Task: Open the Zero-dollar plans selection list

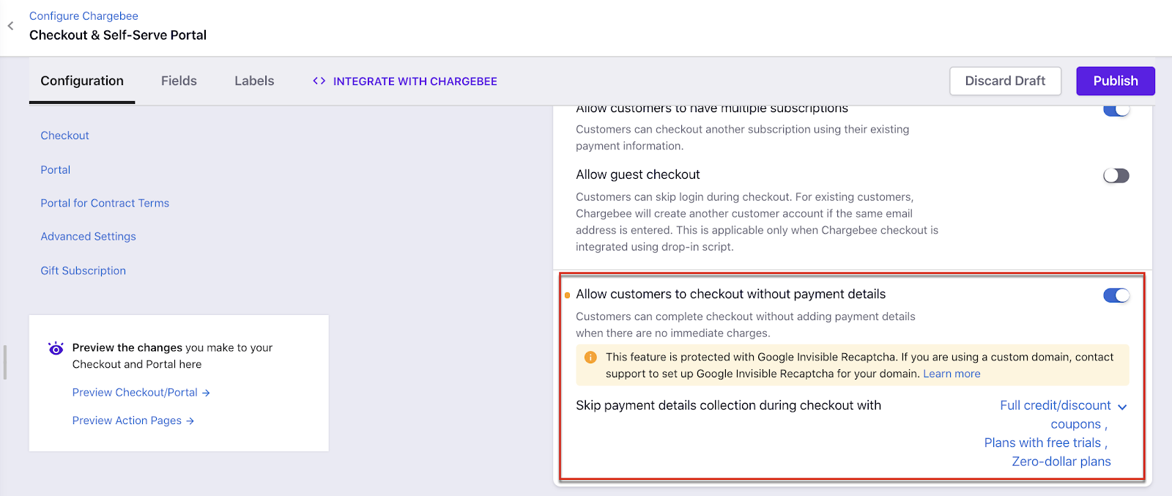Action: coord(1061,462)
